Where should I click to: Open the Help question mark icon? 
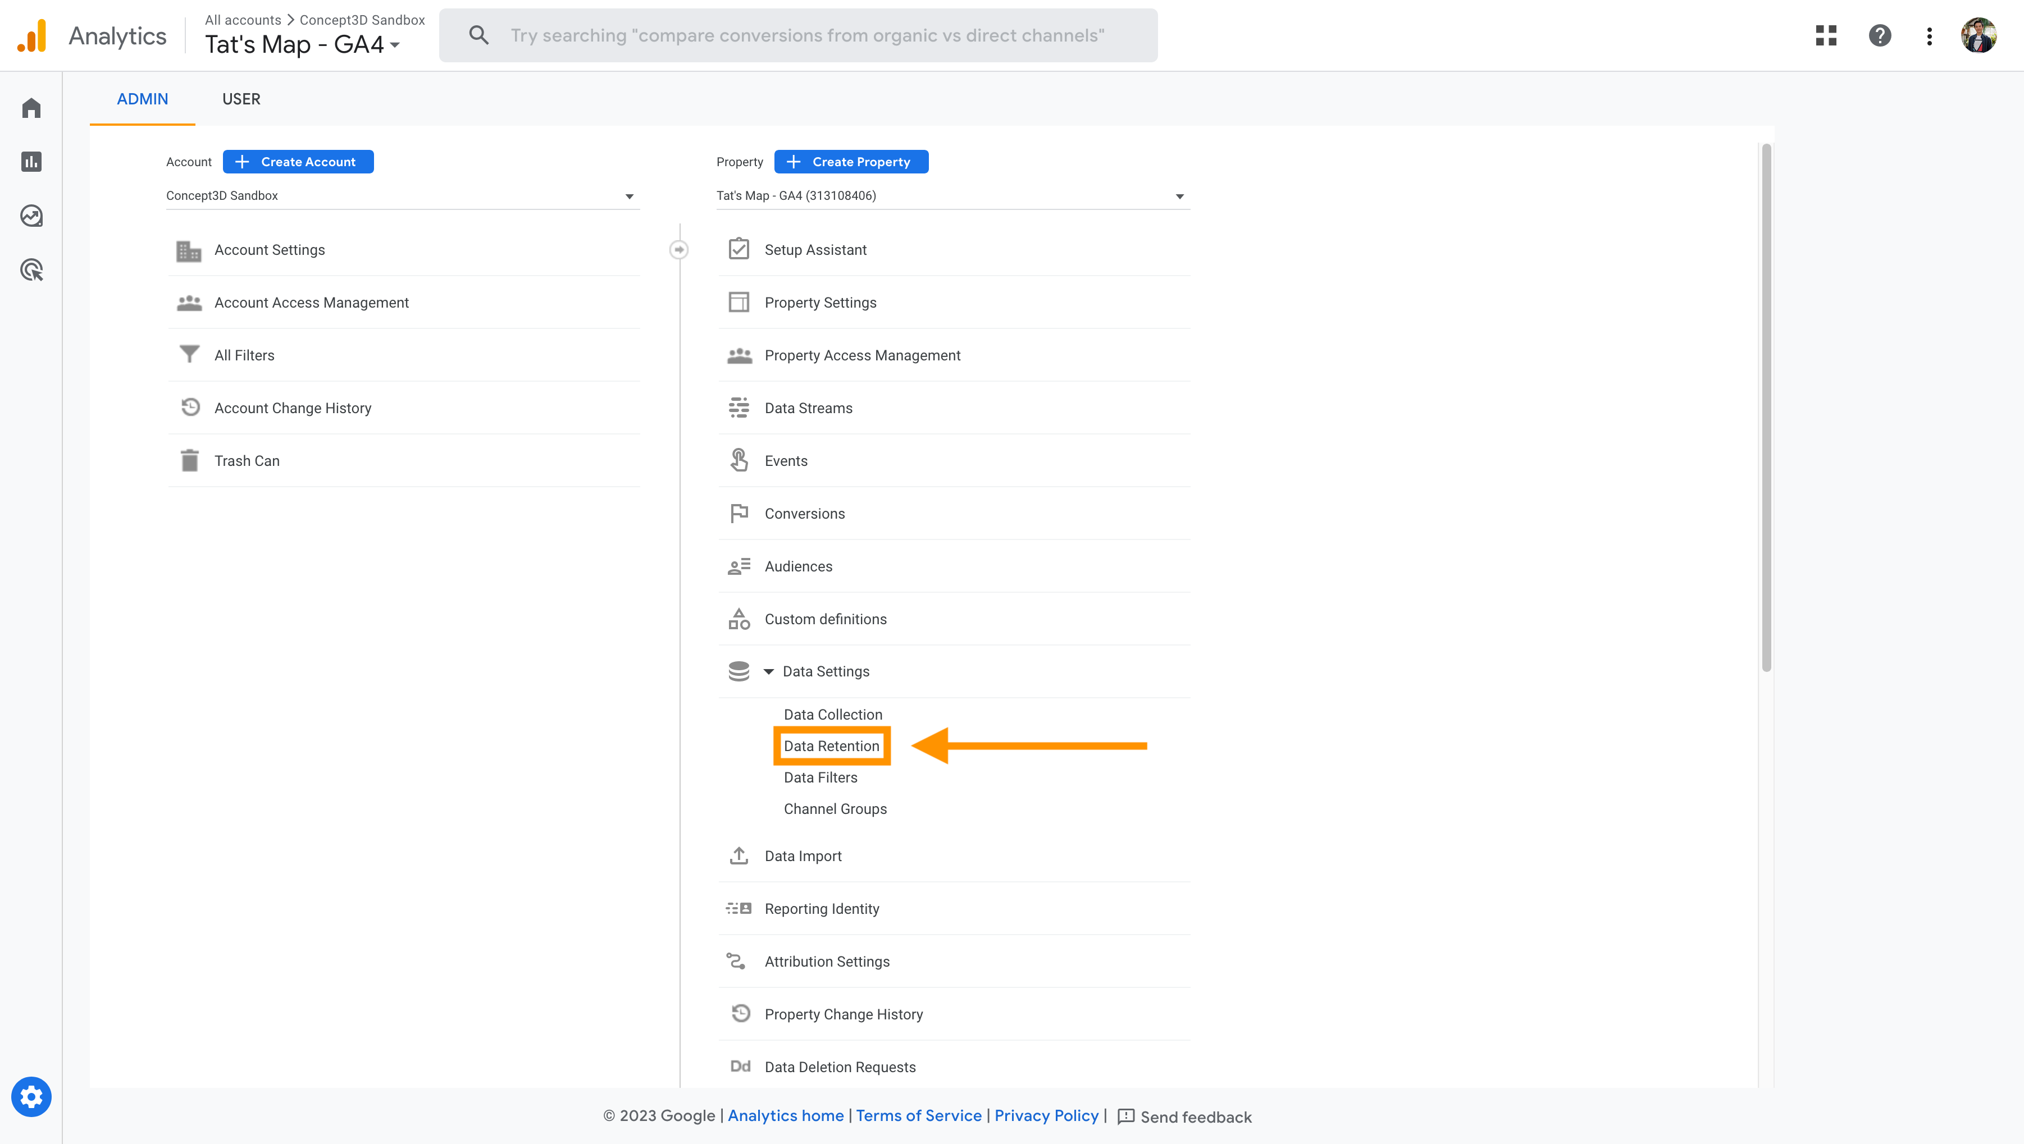(1879, 35)
